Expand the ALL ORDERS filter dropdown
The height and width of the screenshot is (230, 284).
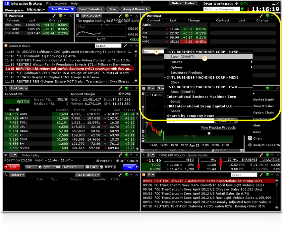pyautogui.click(x=88, y=175)
